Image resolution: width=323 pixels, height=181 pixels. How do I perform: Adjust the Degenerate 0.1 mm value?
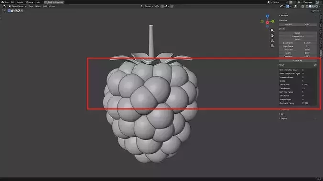[x=307, y=43]
